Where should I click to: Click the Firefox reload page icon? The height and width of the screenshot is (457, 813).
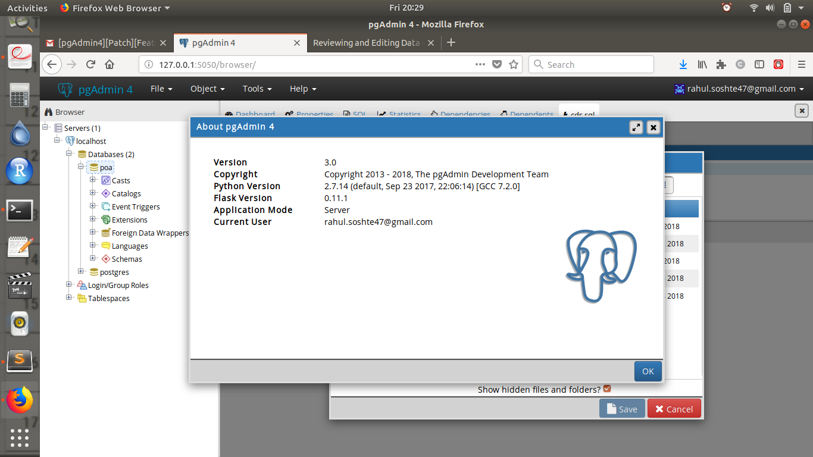pos(90,64)
